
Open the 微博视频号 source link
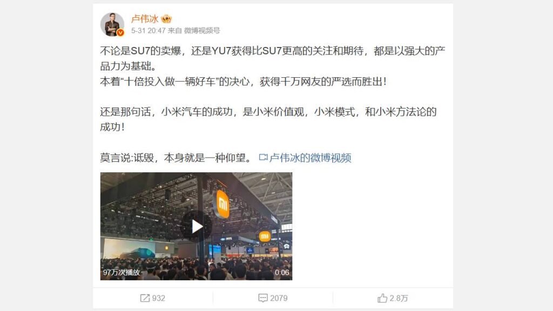(x=202, y=31)
